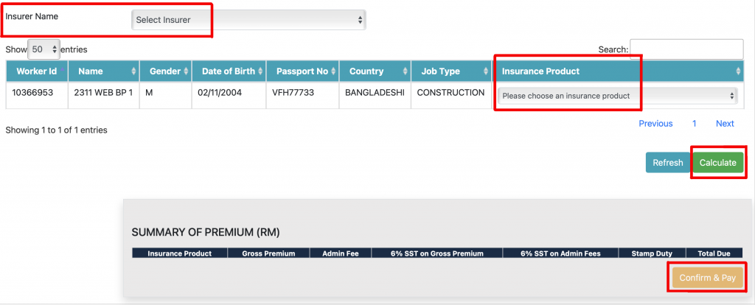The width and height of the screenshot is (755, 305).
Task: Open the show entries count dropdown
Action: [x=44, y=49]
